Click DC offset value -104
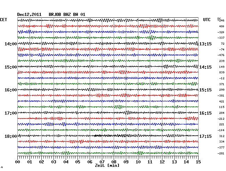The width and height of the screenshot is (226, 171). coord(221,130)
